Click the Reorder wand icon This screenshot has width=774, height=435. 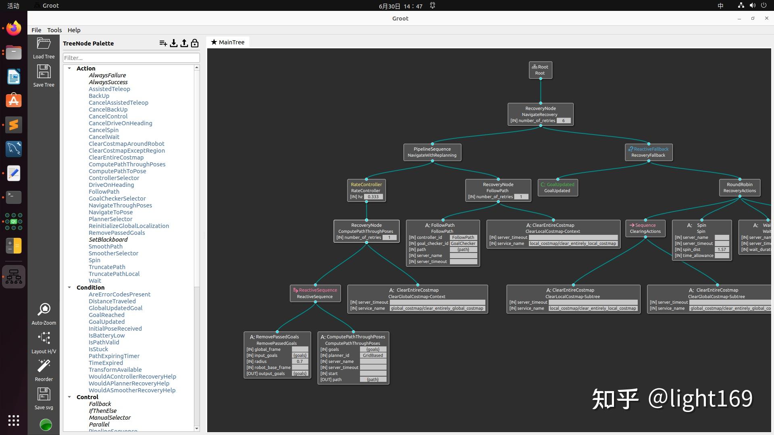44,366
